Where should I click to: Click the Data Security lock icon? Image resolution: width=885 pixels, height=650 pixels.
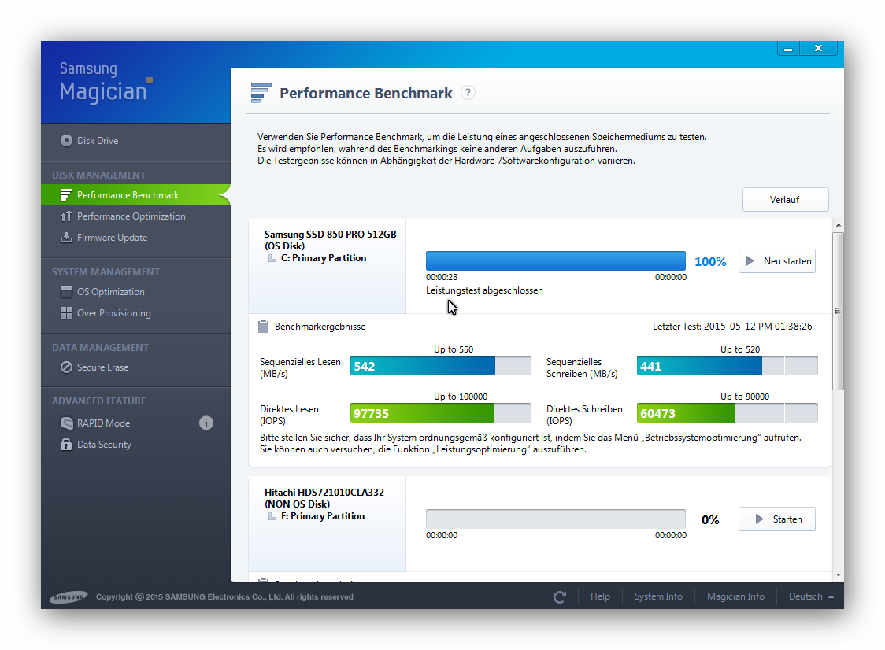[66, 445]
